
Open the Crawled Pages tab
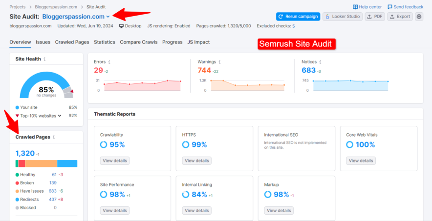tap(72, 42)
